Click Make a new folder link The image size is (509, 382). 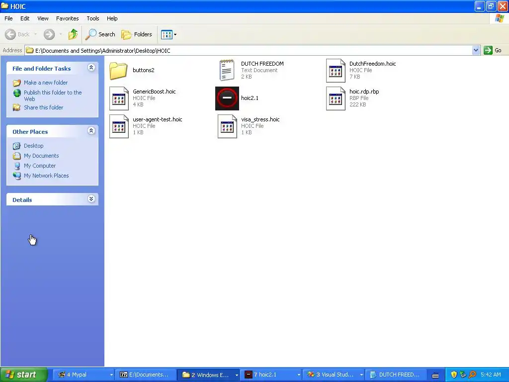pos(46,83)
